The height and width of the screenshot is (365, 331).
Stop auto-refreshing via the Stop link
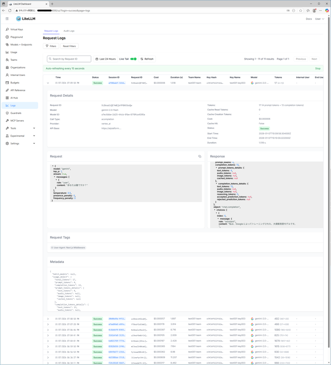point(317,68)
